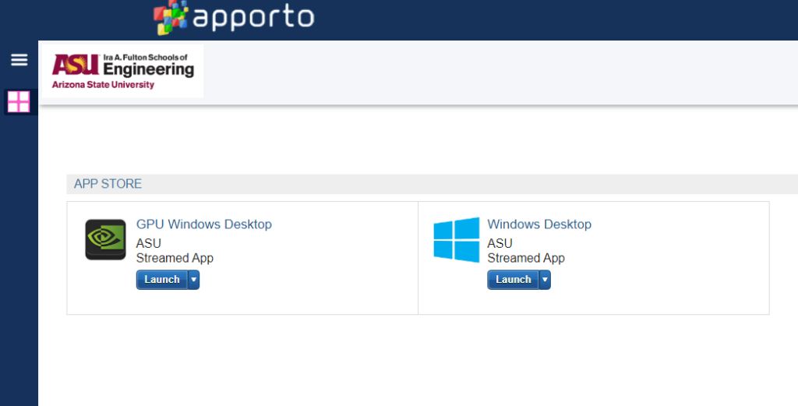Click the ASU sunburst logo
This screenshot has width=798, height=406.
pyautogui.click(x=76, y=65)
